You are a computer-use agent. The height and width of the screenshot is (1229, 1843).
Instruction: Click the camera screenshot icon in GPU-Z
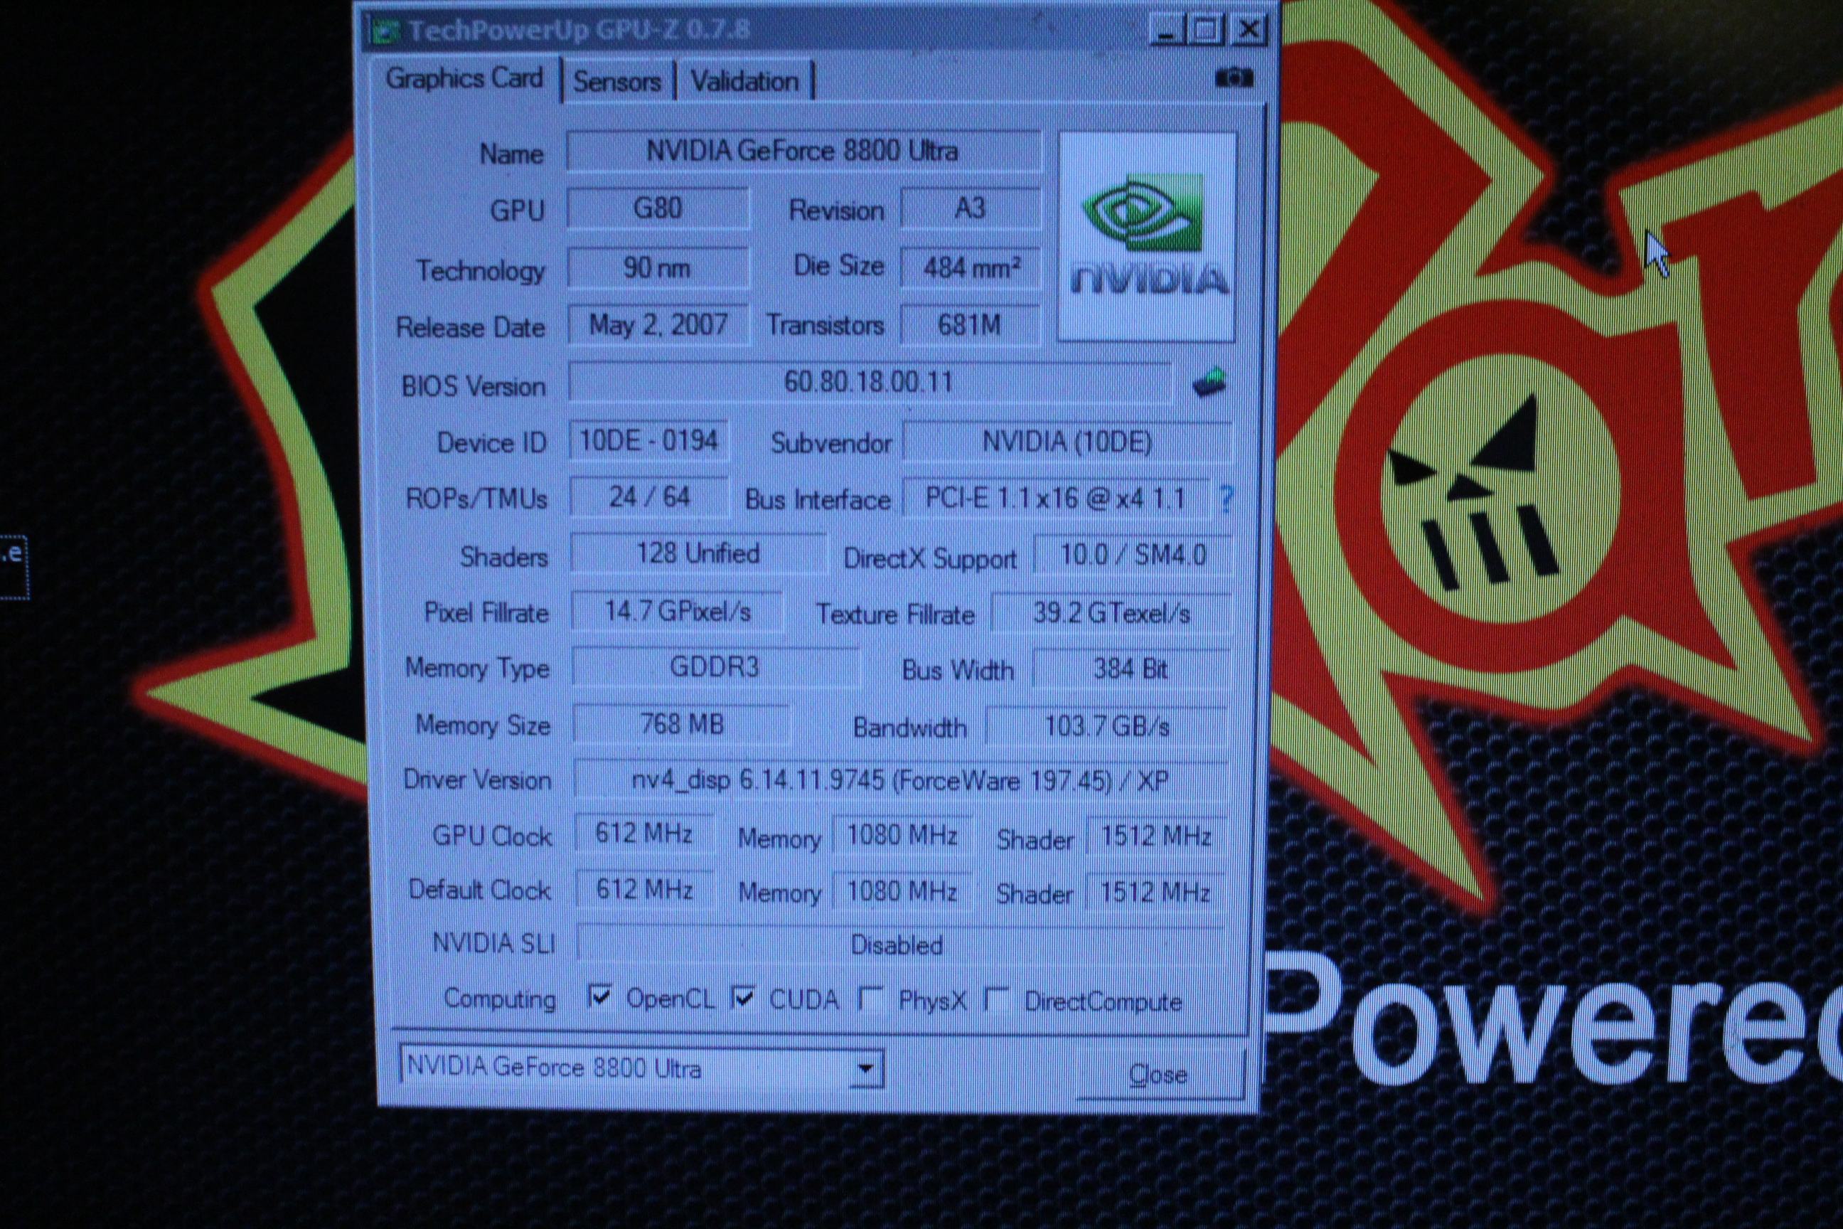(1234, 78)
